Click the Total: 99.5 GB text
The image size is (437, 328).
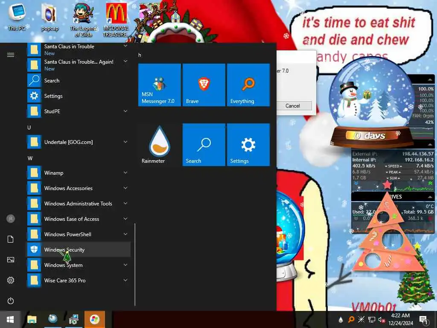tap(418, 212)
